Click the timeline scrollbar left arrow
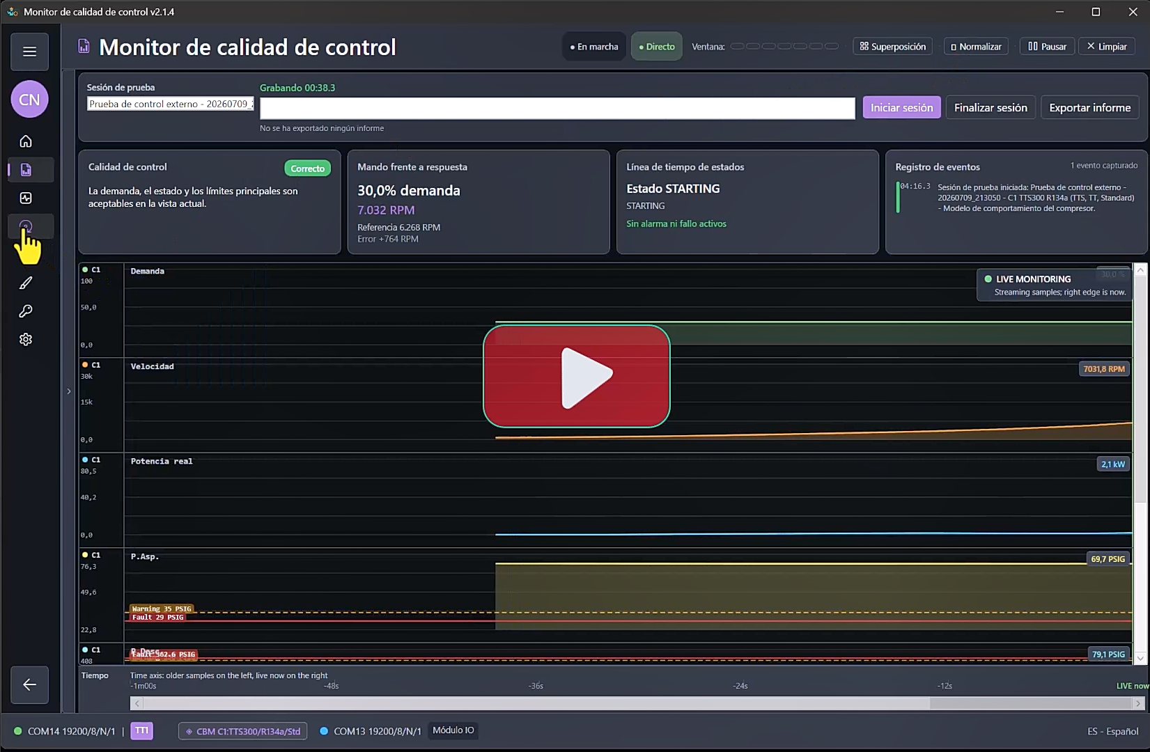This screenshot has width=1150, height=752. pyautogui.click(x=137, y=703)
